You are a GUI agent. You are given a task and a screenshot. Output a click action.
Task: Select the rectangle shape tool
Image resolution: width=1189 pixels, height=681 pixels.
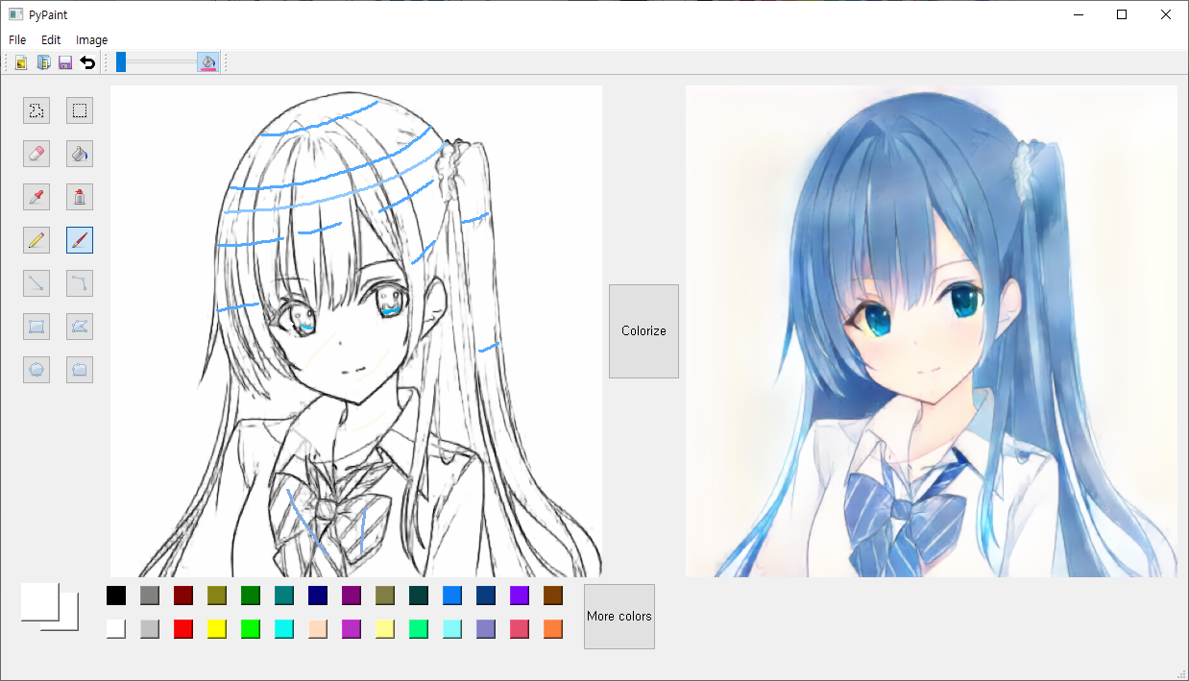coord(36,327)
